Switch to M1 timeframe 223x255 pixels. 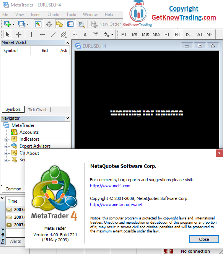tap(124, 35)
